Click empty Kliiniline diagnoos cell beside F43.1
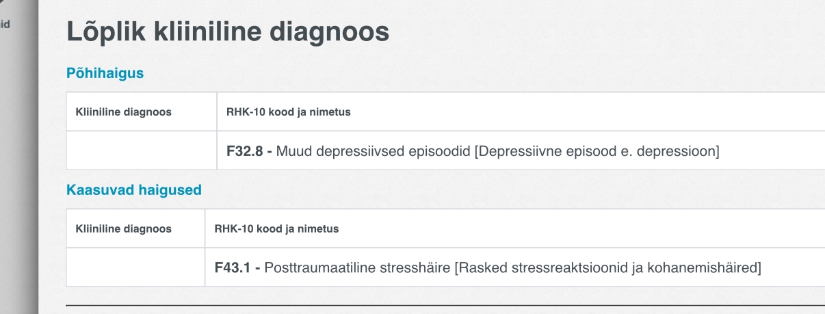This screenshot has width=825, height=314. [135, 267]
